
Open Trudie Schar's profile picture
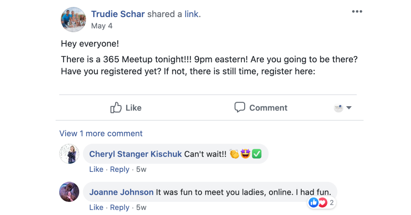73,20
